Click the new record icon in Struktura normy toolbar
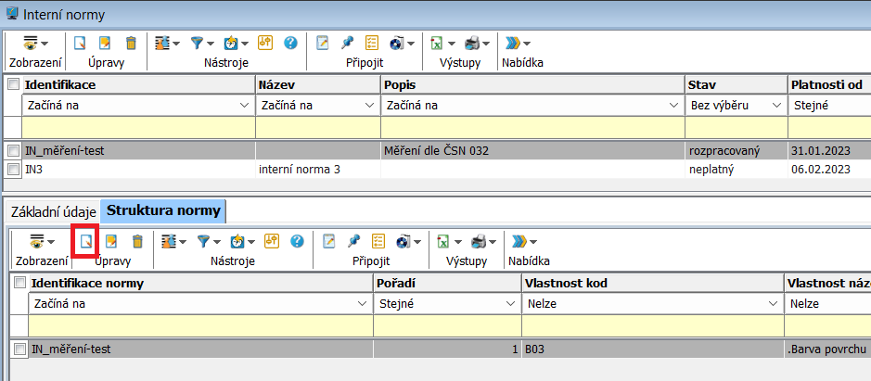This screenshot has width=871, height=381. coord(85,241)
